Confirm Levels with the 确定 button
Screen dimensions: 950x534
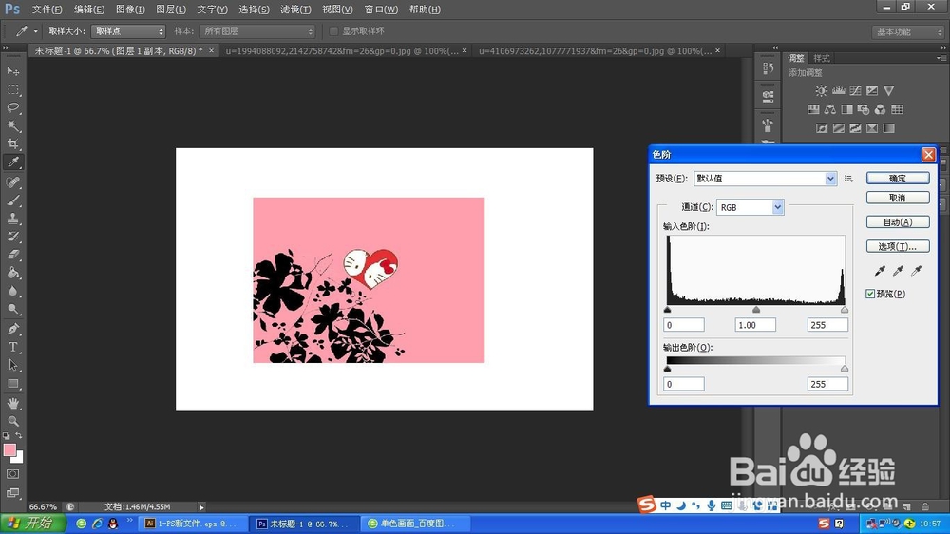point(898,179)
